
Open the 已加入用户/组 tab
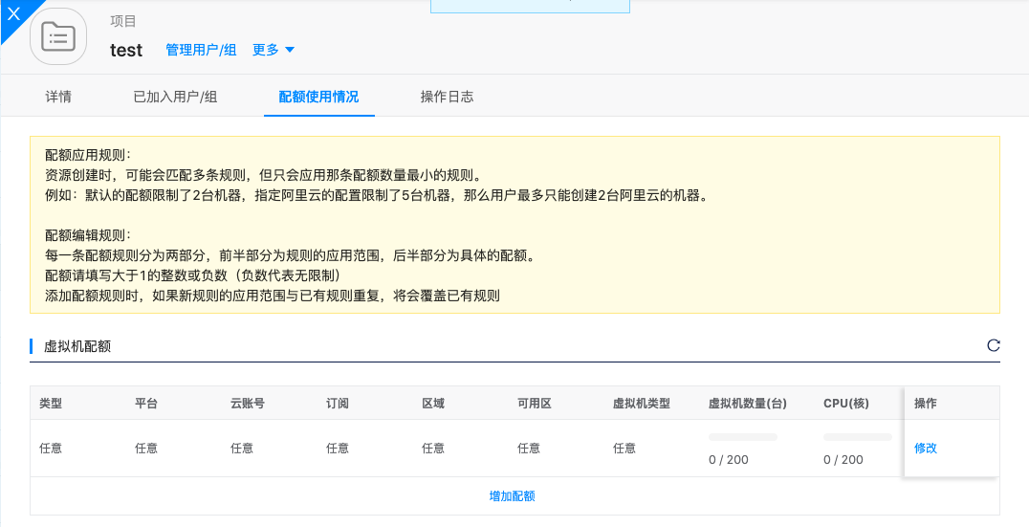[x=175, y=97]
